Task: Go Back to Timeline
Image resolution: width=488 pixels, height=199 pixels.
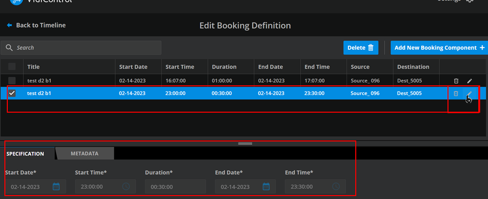Action: pos(36,25)
